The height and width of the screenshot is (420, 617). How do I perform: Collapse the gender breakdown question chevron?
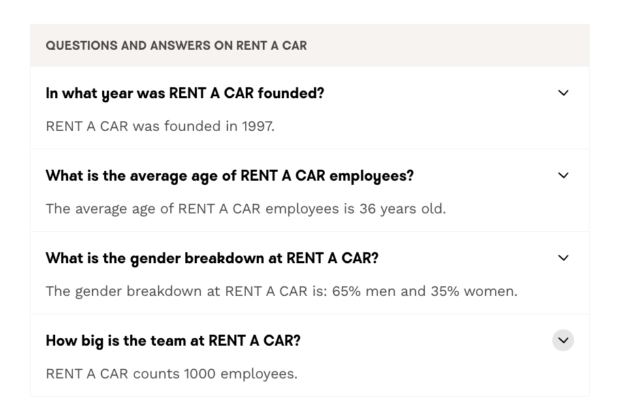click(x=563, y=258)
